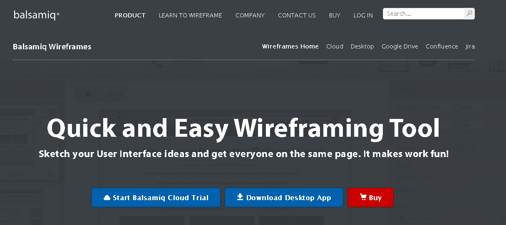Open the PRODUCT menu
The height and width of the screenshot is (225, 506).
click(130, 15)
